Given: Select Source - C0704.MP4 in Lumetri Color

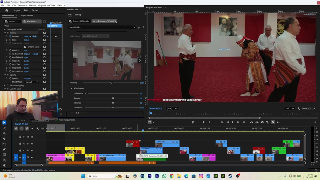Looking at the screenshot, I should tap(79, 21).
